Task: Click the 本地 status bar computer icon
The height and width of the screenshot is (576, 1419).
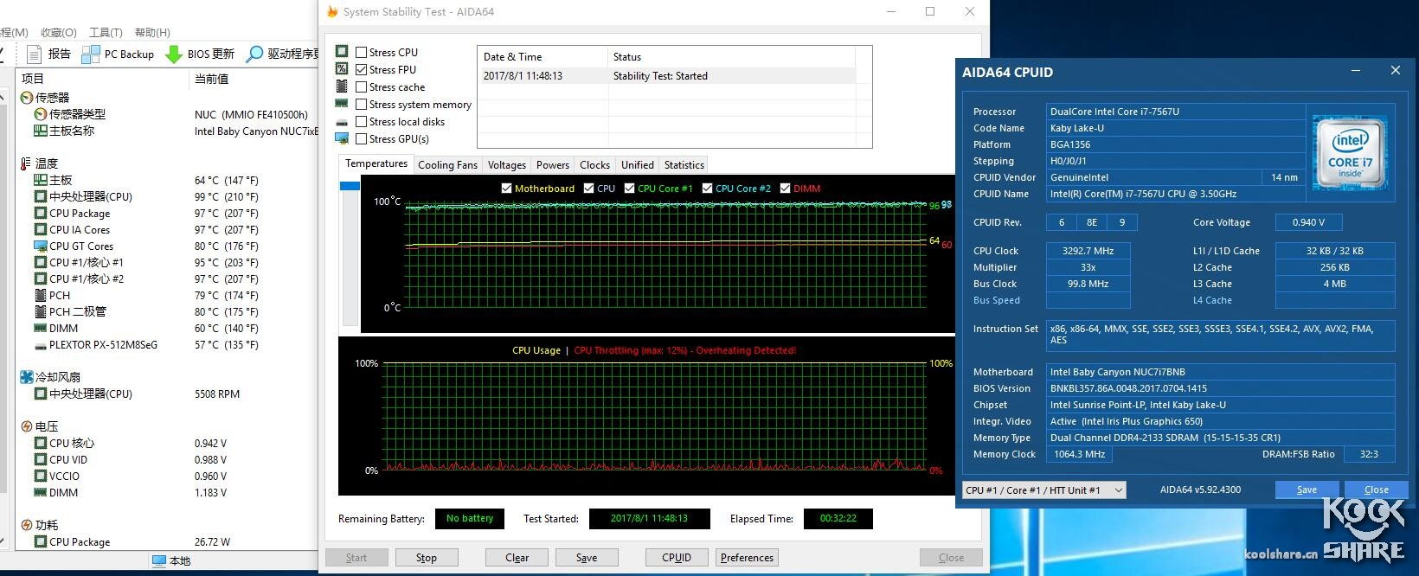Action: tap(158, 561)
